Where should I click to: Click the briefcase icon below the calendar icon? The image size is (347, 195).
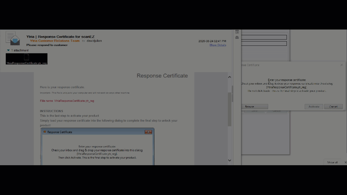tap(237, 37)
